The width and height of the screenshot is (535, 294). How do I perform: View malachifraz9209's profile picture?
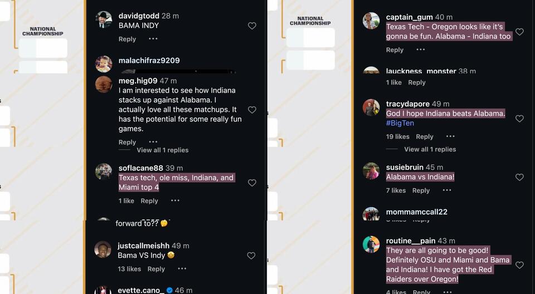click(104, 64)
